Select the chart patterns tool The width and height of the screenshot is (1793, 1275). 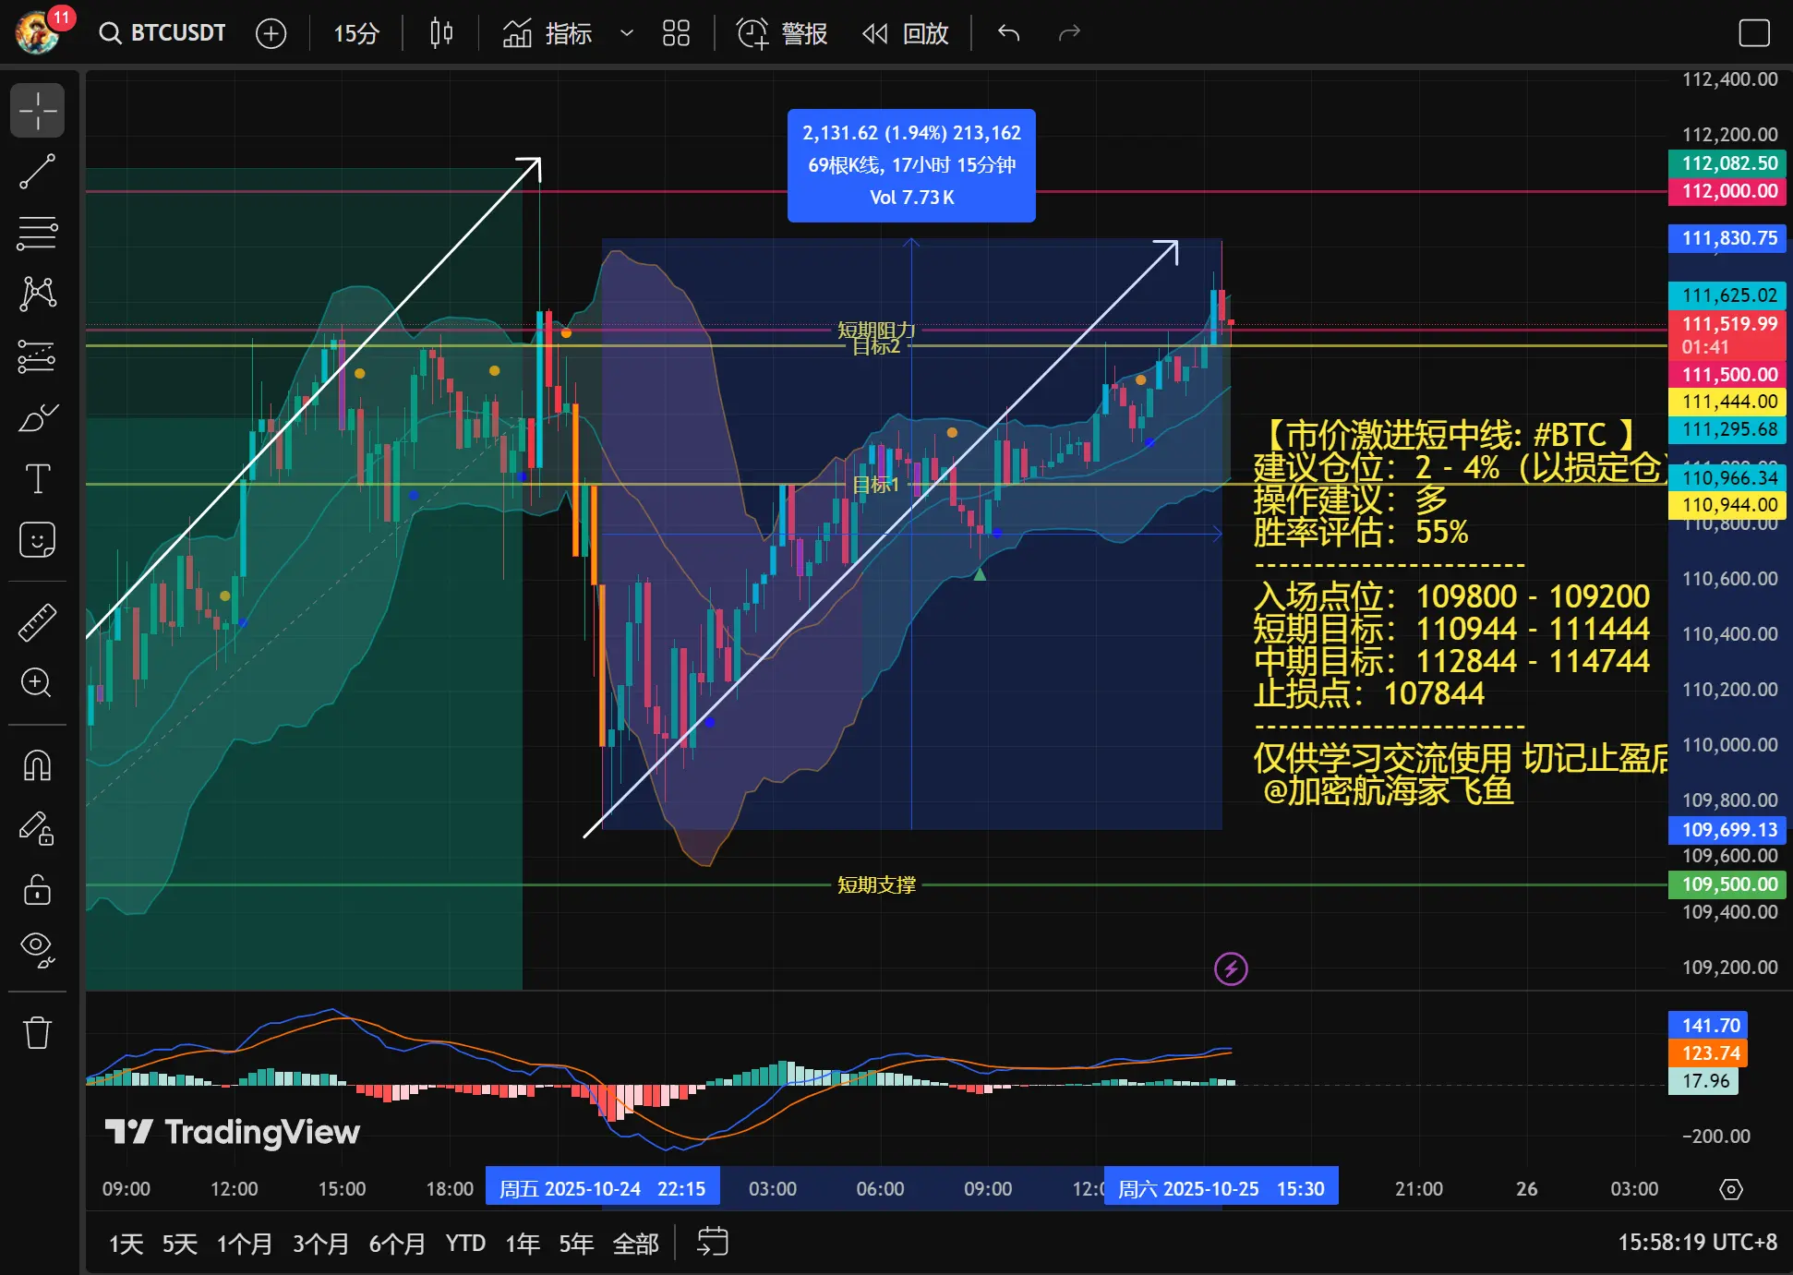[37, 294]
